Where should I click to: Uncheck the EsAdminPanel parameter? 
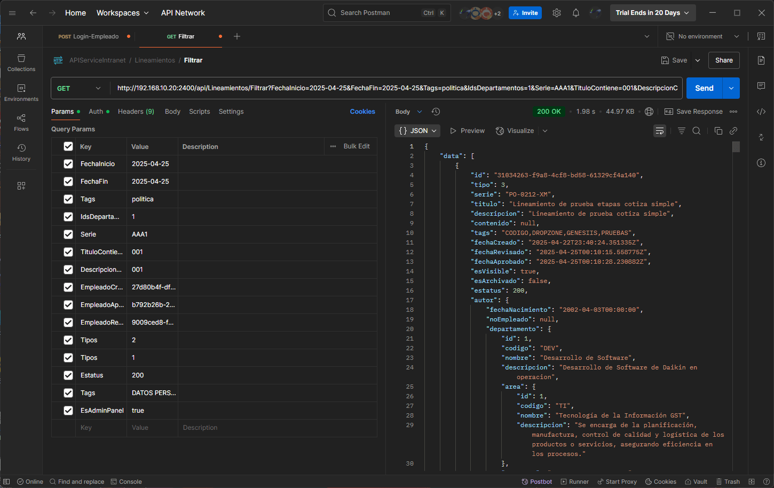pos(68,411)
